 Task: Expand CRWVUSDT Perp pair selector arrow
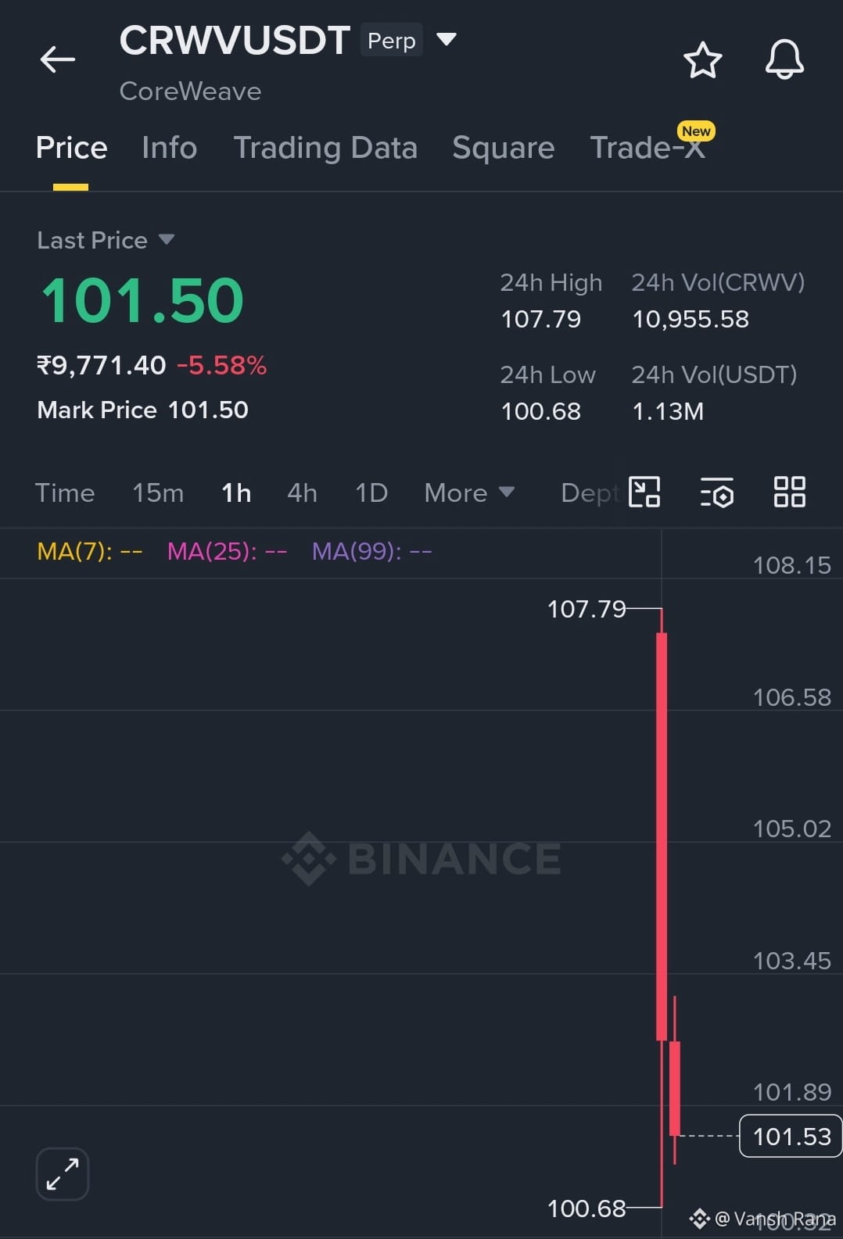click(446, 39)
